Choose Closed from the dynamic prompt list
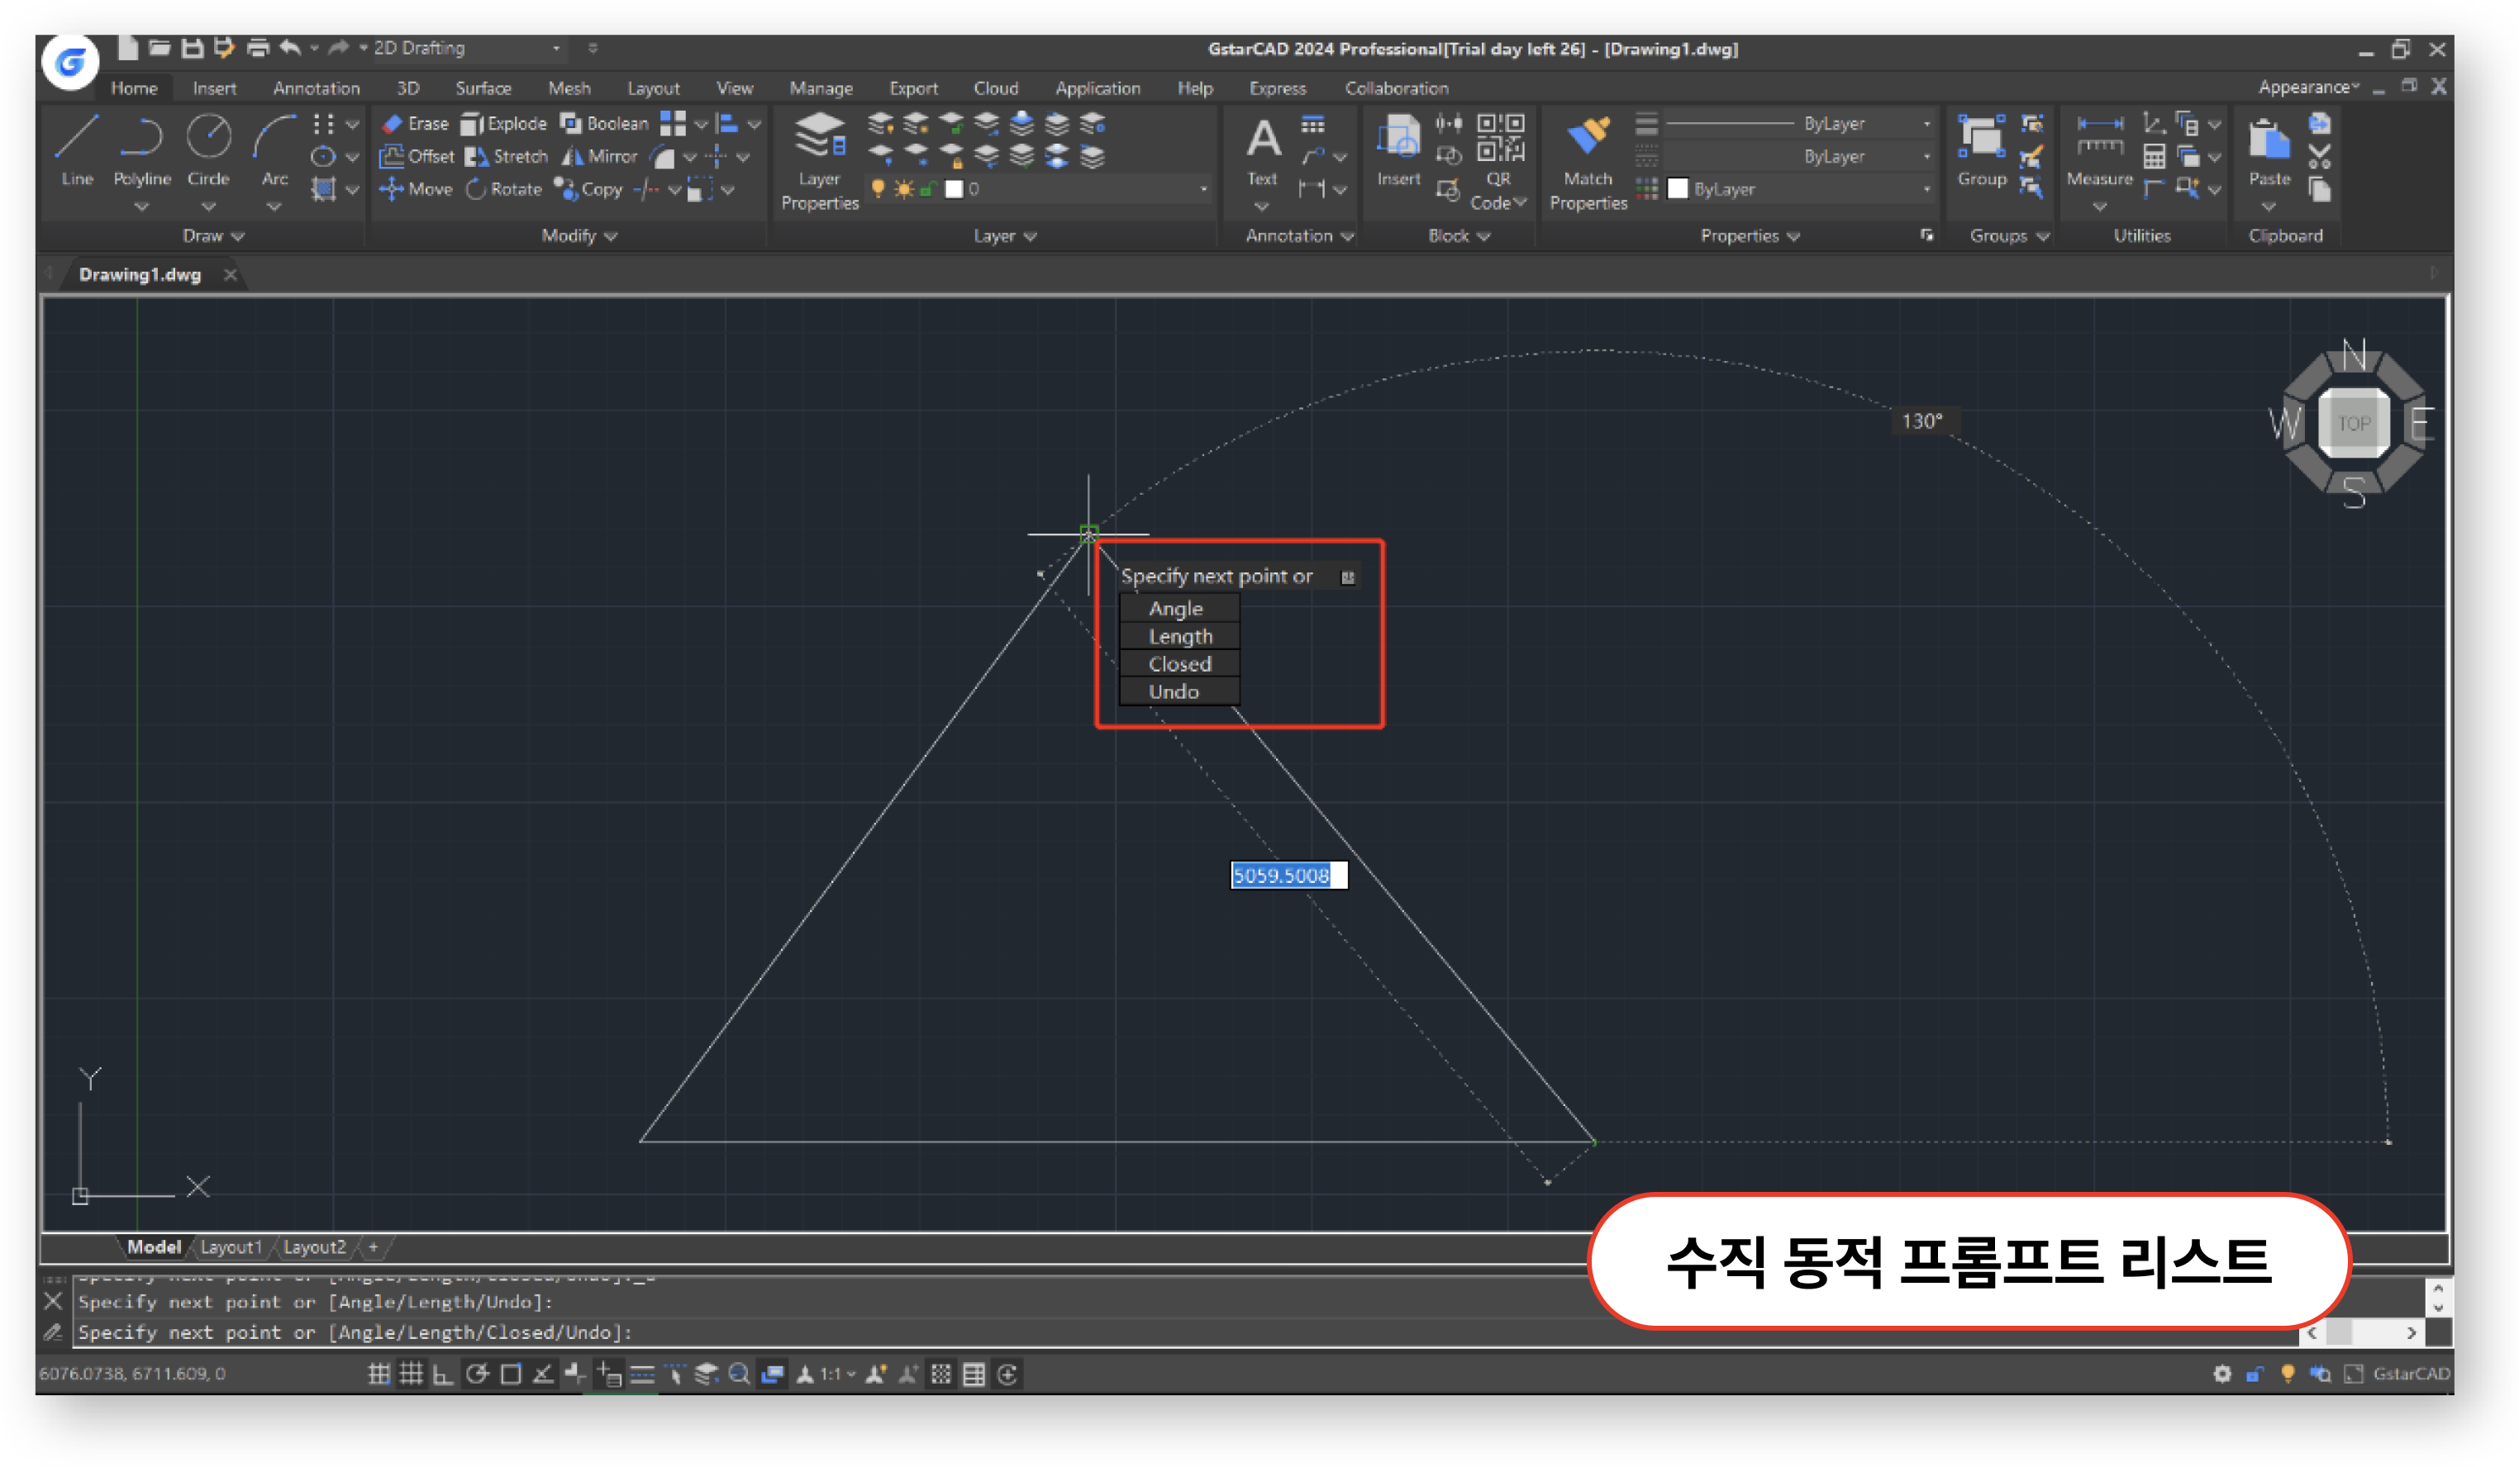 [1179, 663]
